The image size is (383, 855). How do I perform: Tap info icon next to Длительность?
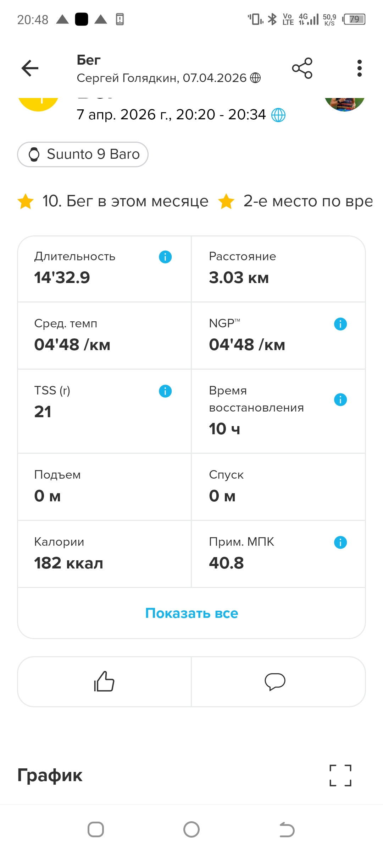tap(165, 257)
